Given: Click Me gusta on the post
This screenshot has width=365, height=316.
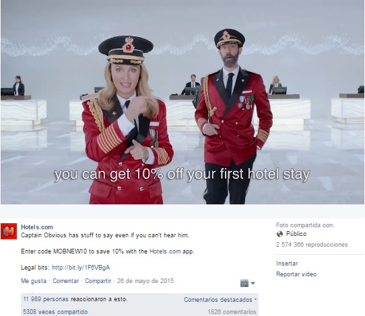Looking at the screenshot, I should click(34, 281).
